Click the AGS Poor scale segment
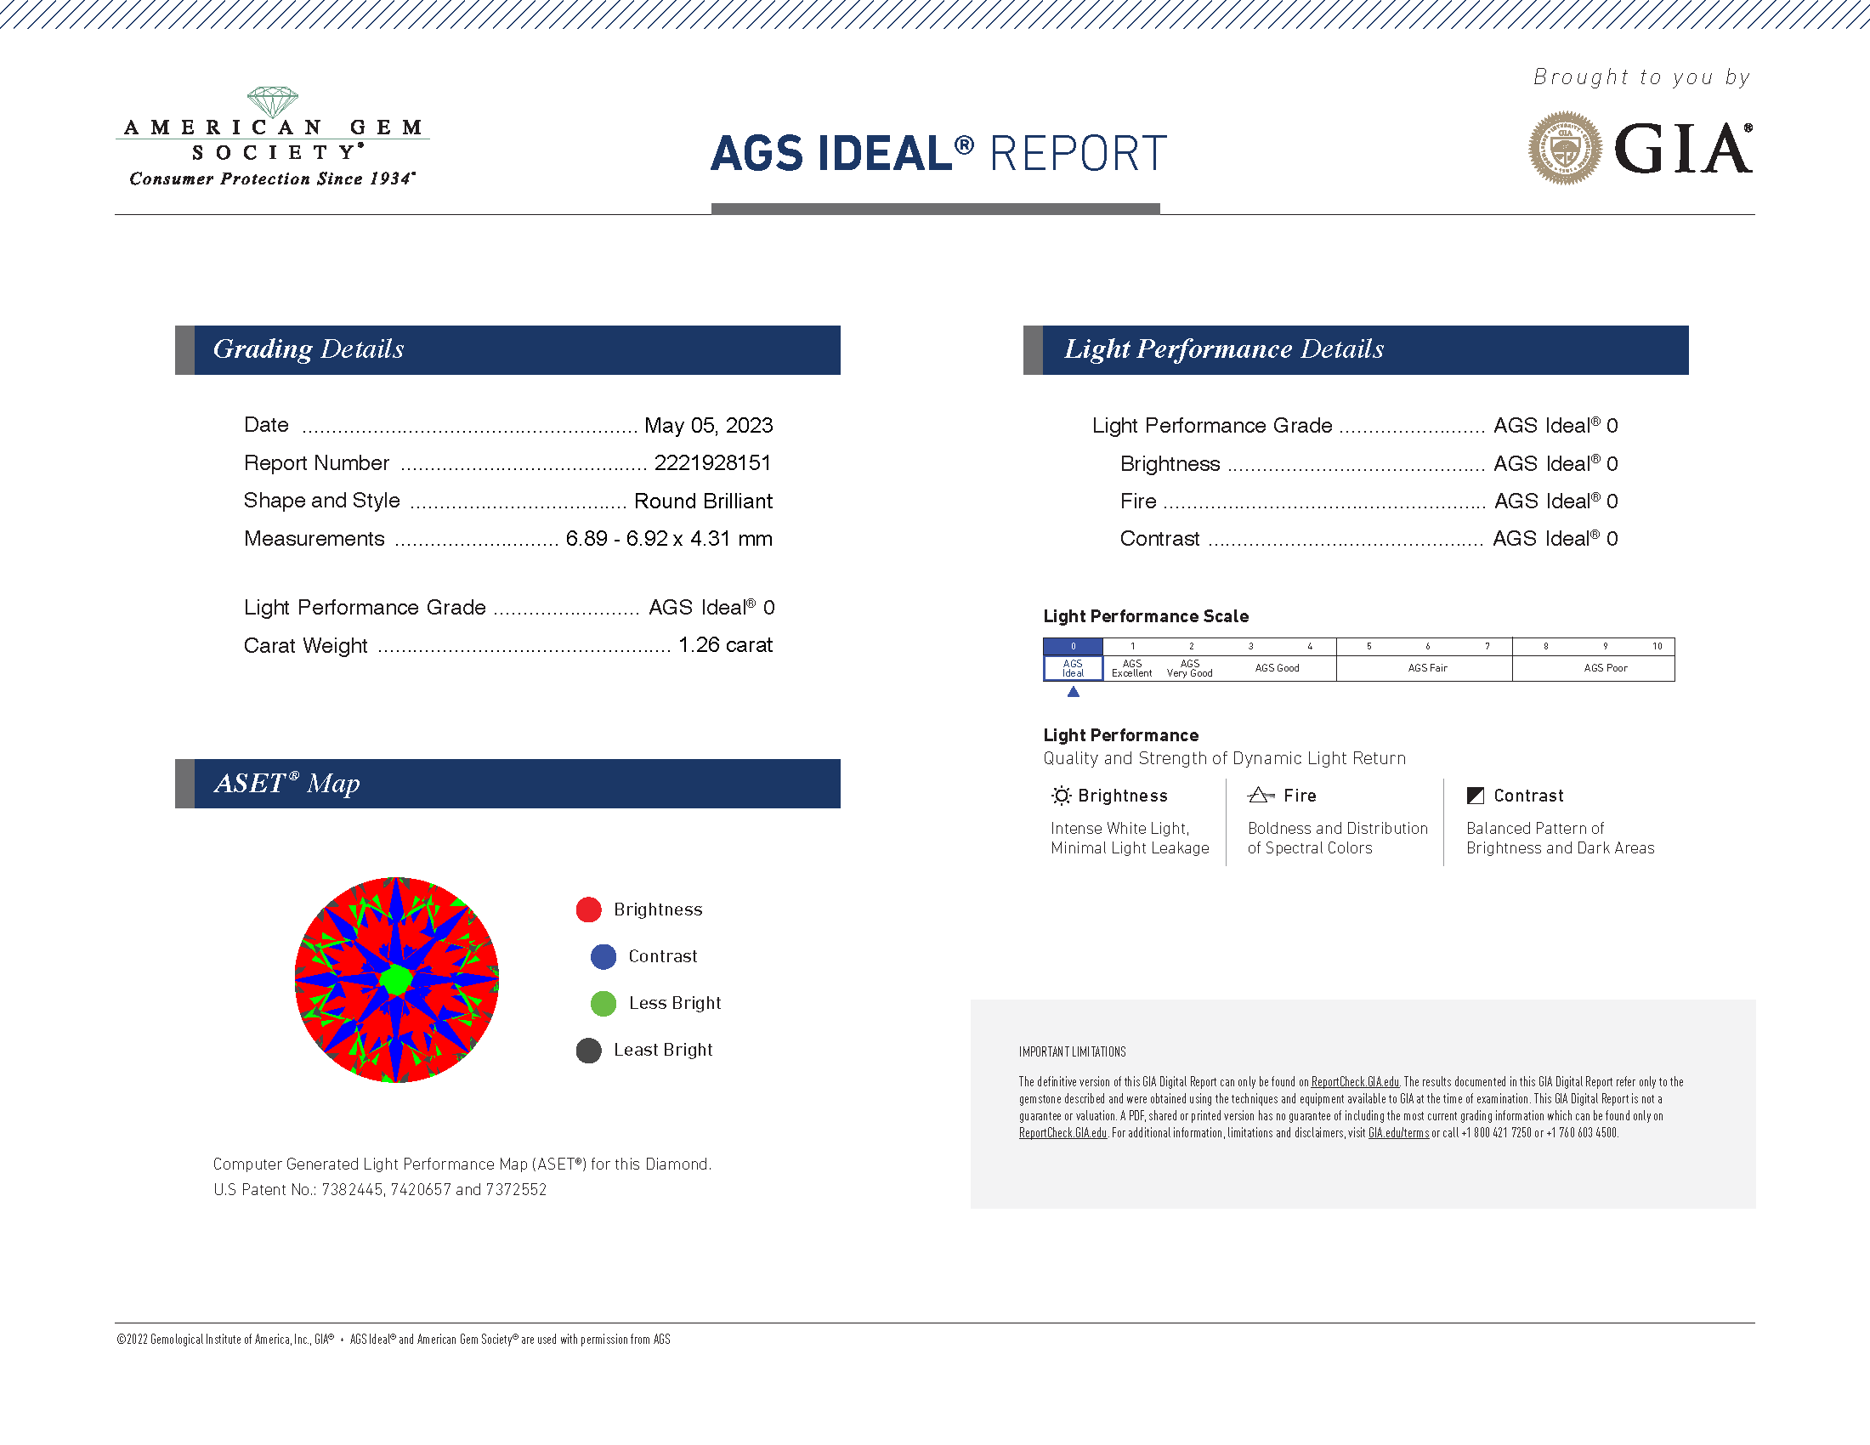The width and height of the screenshot is (1870, 1445). (x=1605, y=668)
